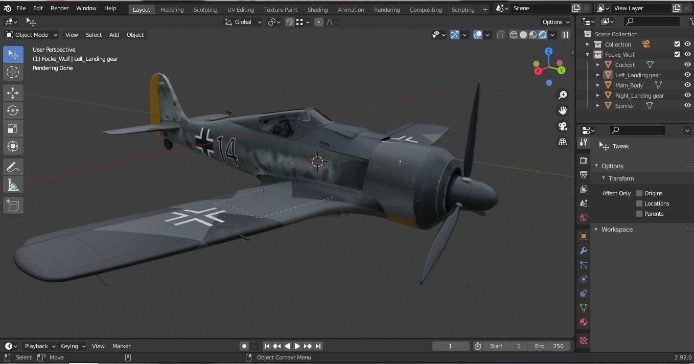Select Right_Landing gear in outliner
This screenshot has width=694, height=364.
click(x=639, y=96)
